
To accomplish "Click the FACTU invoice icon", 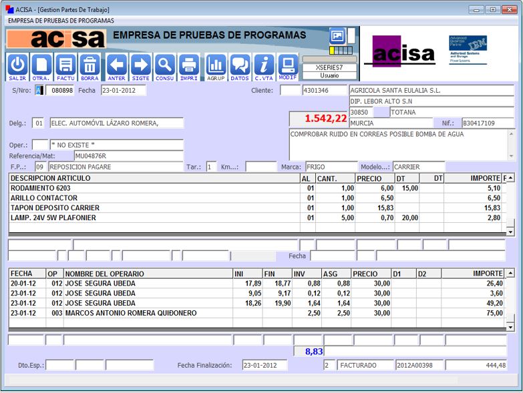I will tap(65, 67).
